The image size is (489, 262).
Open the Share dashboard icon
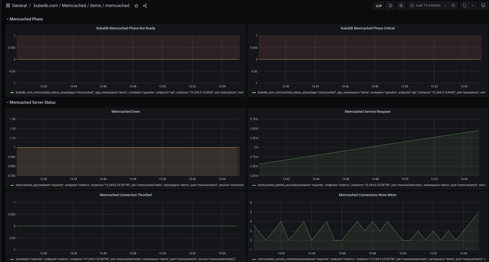click(145, 6)
